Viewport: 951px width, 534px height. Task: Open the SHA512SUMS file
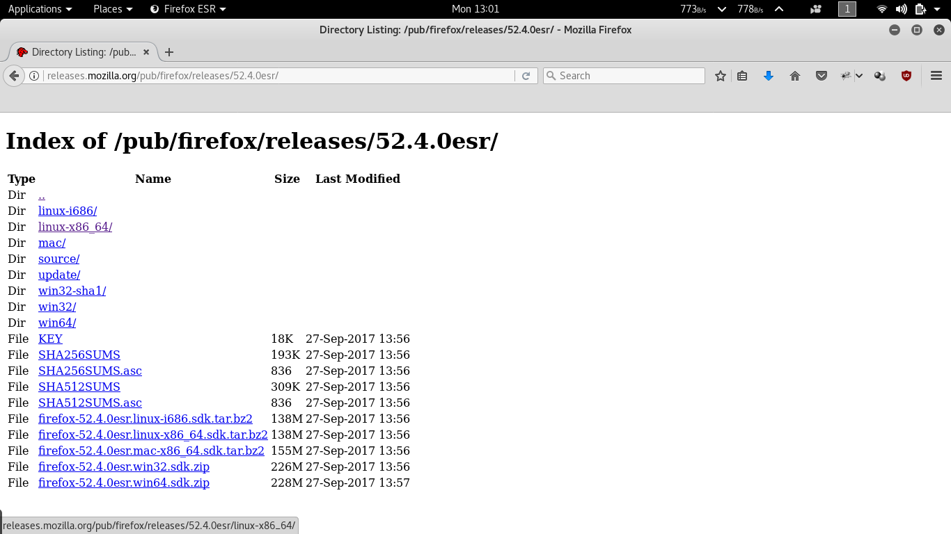[79, 387]
